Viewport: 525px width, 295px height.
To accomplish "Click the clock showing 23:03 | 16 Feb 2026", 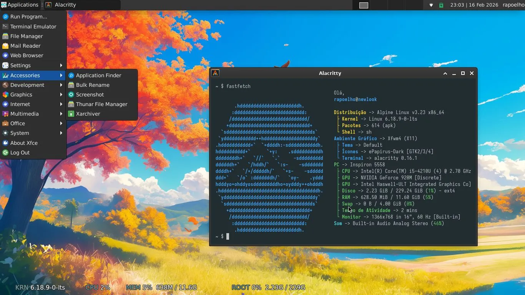I will 474,5.
